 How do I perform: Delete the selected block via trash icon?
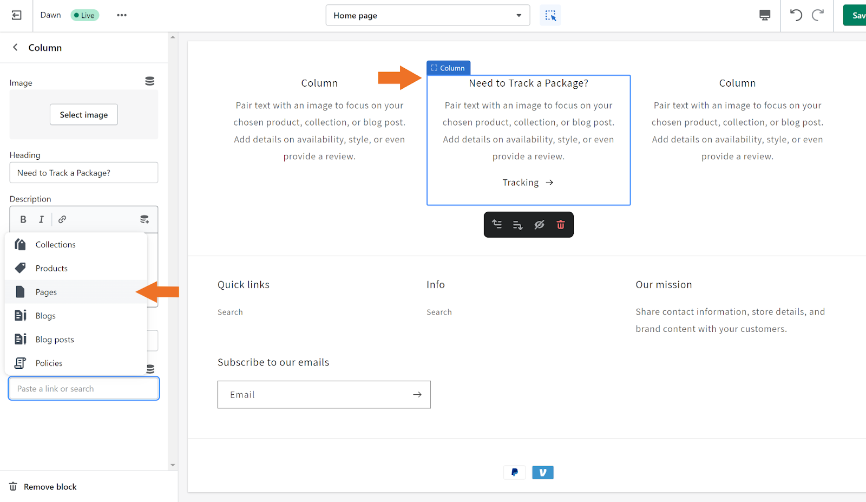pyautogui.click(x=561, y=225)
